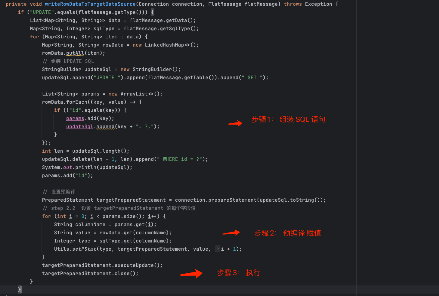Click the highlighted closing brace on the last line

pyautogui.click(x=20, y=289)
